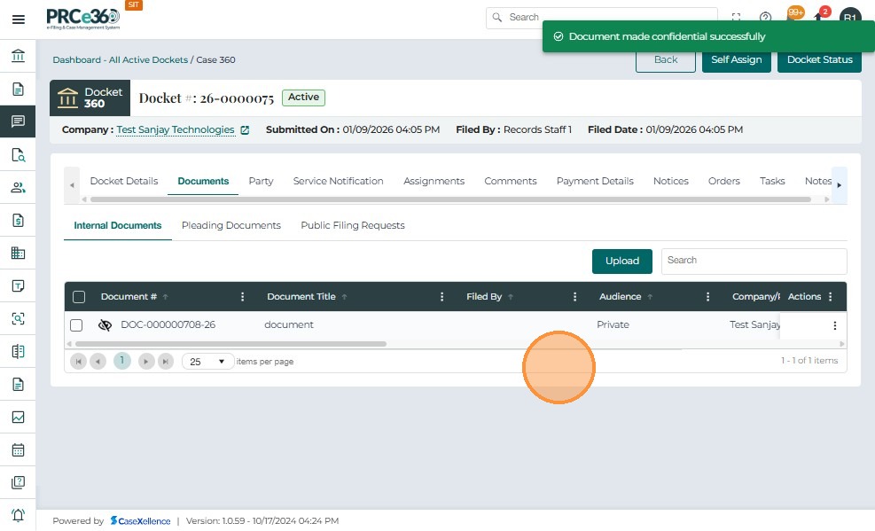Open the 25 items per page dropdown
The height and width of the screenshot is (531, 875).
click(x=207, y=362)
